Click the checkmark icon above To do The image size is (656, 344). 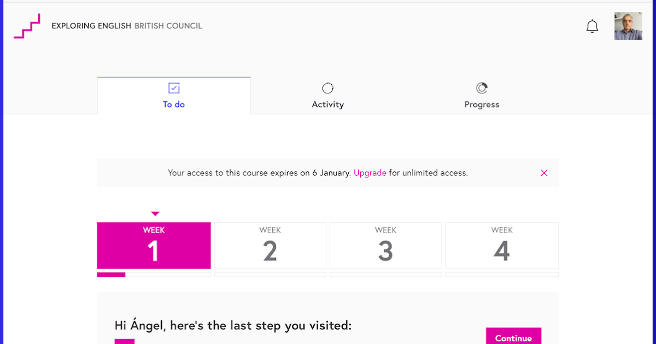tap(174, 88)
